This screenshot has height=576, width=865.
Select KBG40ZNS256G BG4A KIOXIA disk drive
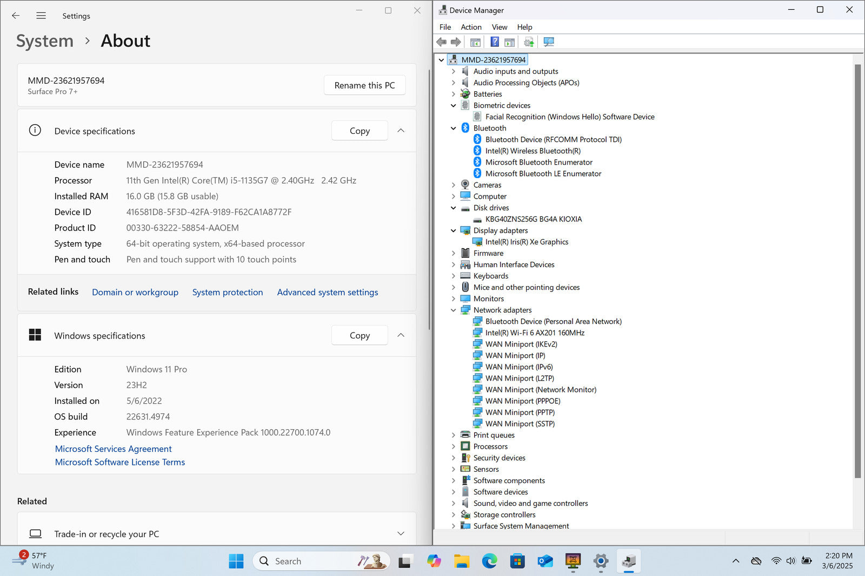pyautogui.click(x=534, y=219)
